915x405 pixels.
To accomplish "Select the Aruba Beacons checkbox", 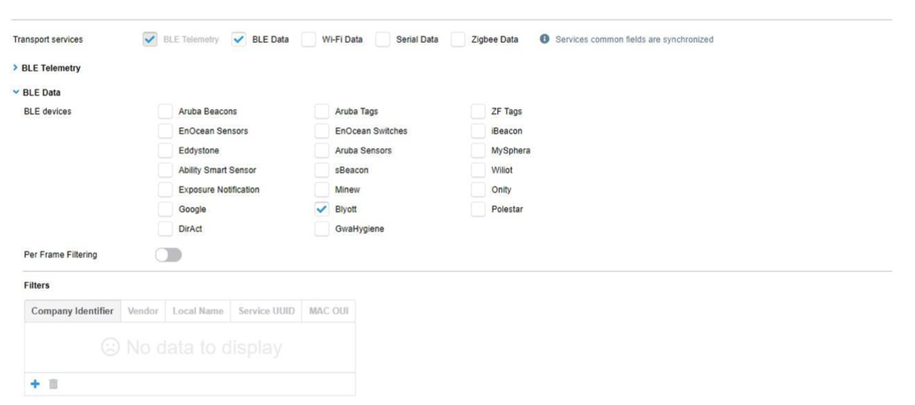I will tap(165, 111).
